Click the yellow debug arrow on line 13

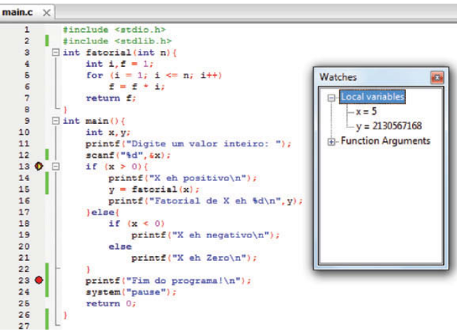coord(39,166)
